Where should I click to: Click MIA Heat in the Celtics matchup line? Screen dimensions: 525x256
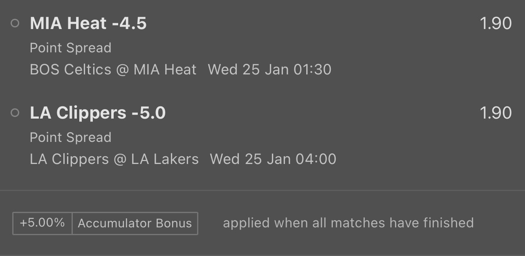(165, 70)
